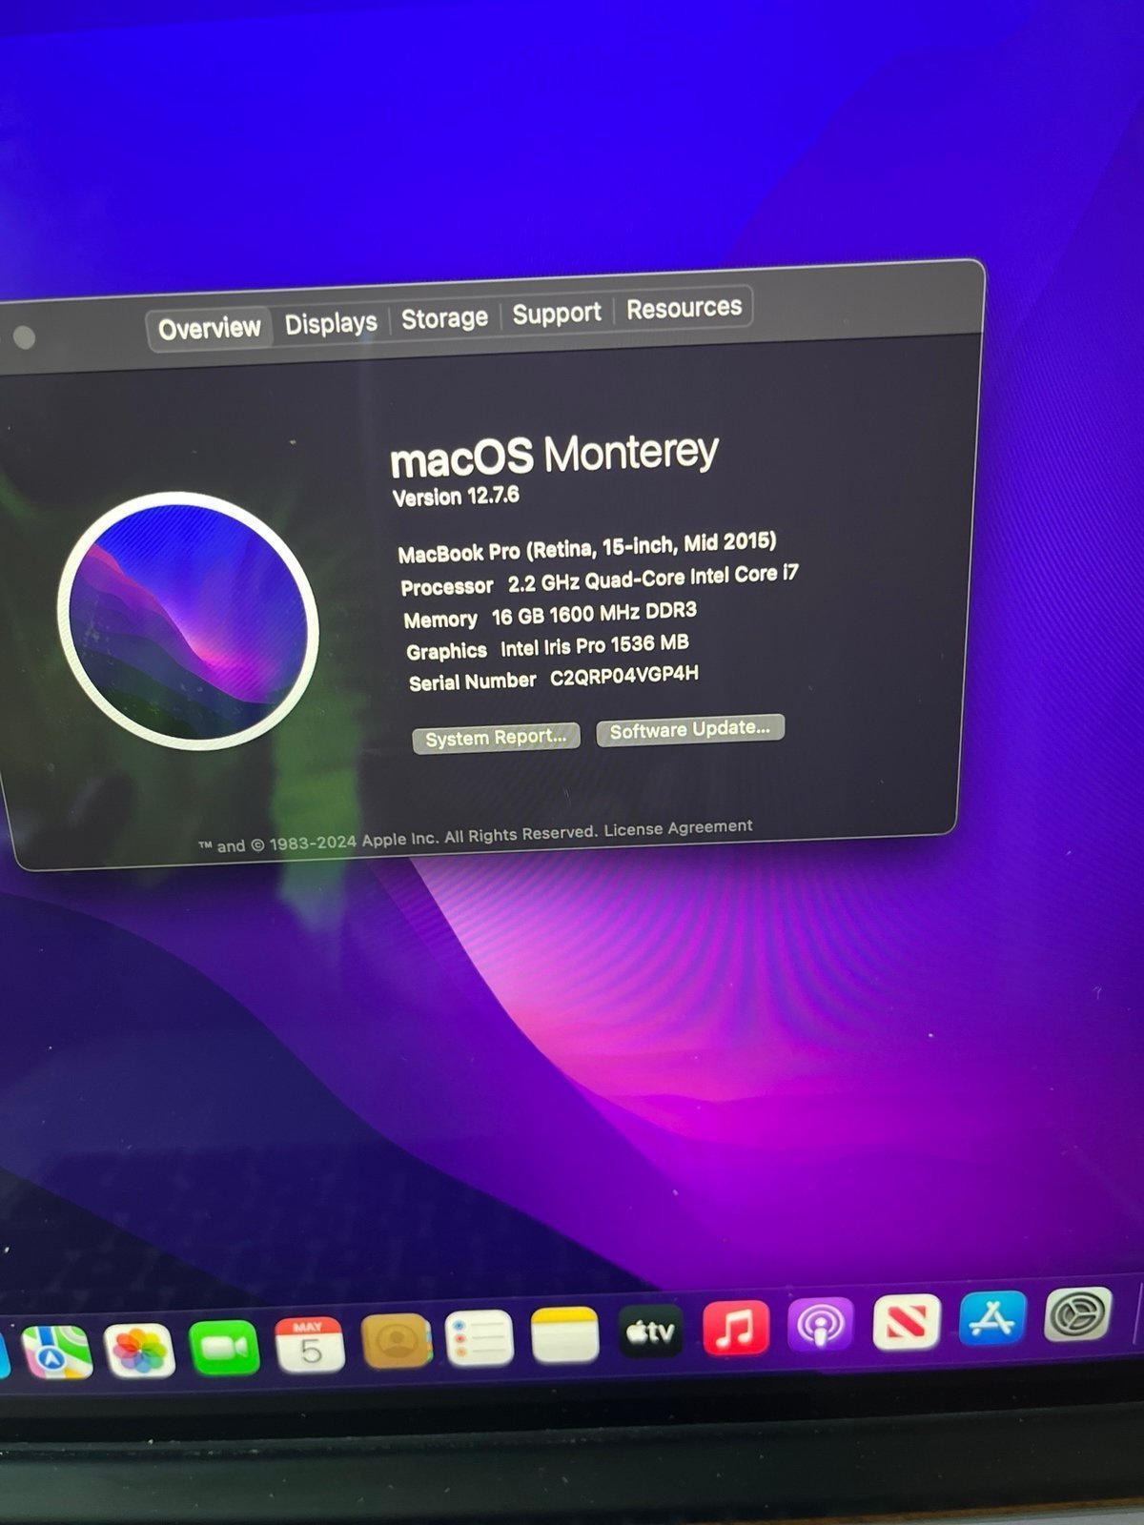1144x1525 pixels.
Task: Open the Displays tab
Action: click(x=331, y=323)
